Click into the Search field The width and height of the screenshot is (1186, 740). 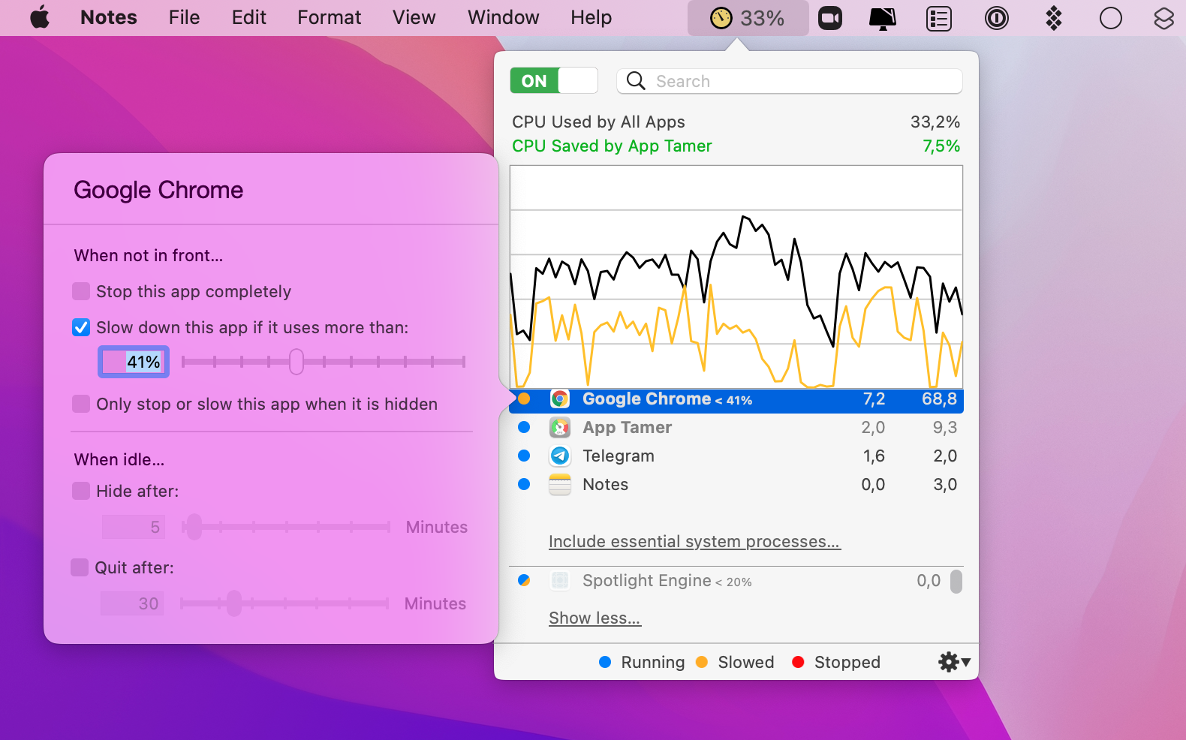tap(790, 81)
